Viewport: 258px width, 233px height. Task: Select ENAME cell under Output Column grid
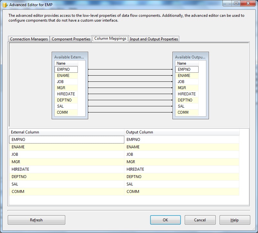pyautogui.click(x=182, y=147)
